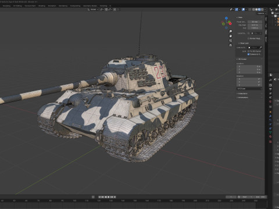This screenshot has width=279, height=209.
Task: Open the sidebar Options dropdown
Action: tap(262, 13)
